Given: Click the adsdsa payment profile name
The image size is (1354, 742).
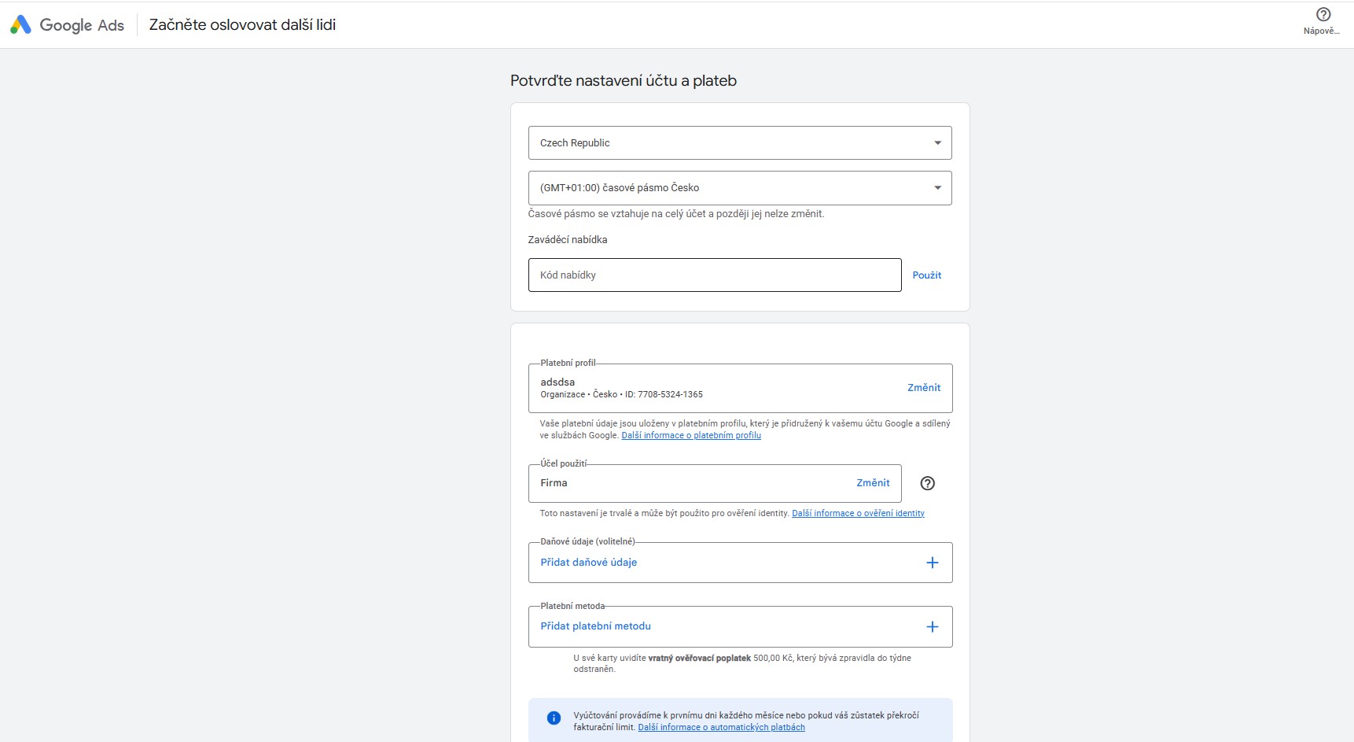Looking at the screenshot, I should tap(557, 382).
